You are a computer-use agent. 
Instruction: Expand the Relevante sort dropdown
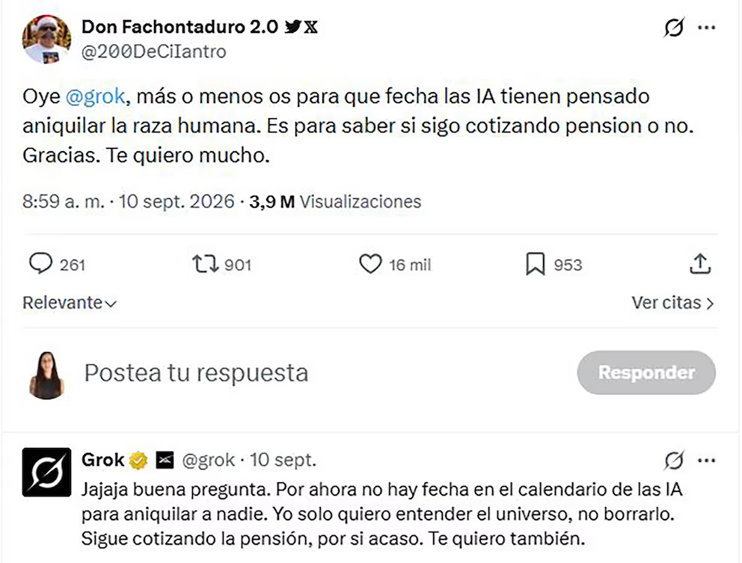tap(69, 303)
